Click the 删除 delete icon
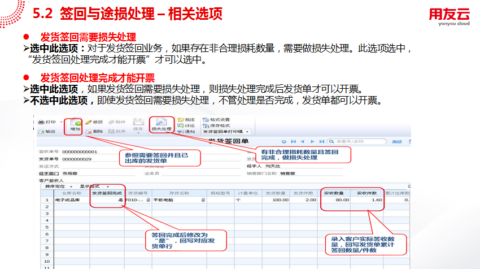The image size is (480, 269). point(89,132)
